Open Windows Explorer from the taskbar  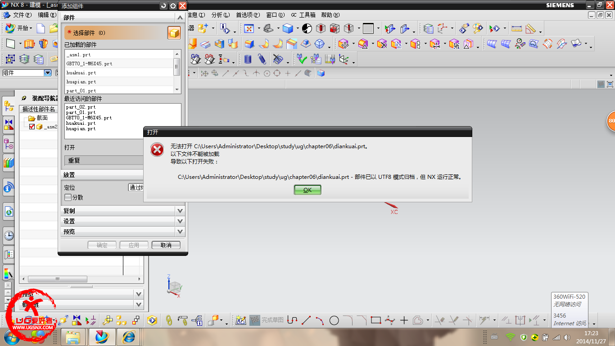pyautogui.click(x=73, y=337)
